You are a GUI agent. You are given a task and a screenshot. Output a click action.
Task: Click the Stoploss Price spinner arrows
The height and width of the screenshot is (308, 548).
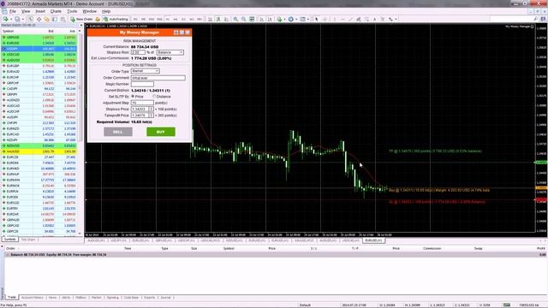[x=152, y=109]
